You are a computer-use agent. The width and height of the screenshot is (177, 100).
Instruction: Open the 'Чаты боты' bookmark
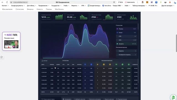tap(107, 6)
